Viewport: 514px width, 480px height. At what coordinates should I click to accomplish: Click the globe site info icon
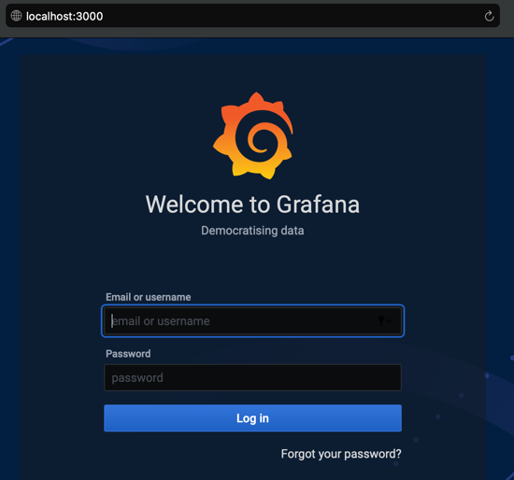[x=16, y=16]
